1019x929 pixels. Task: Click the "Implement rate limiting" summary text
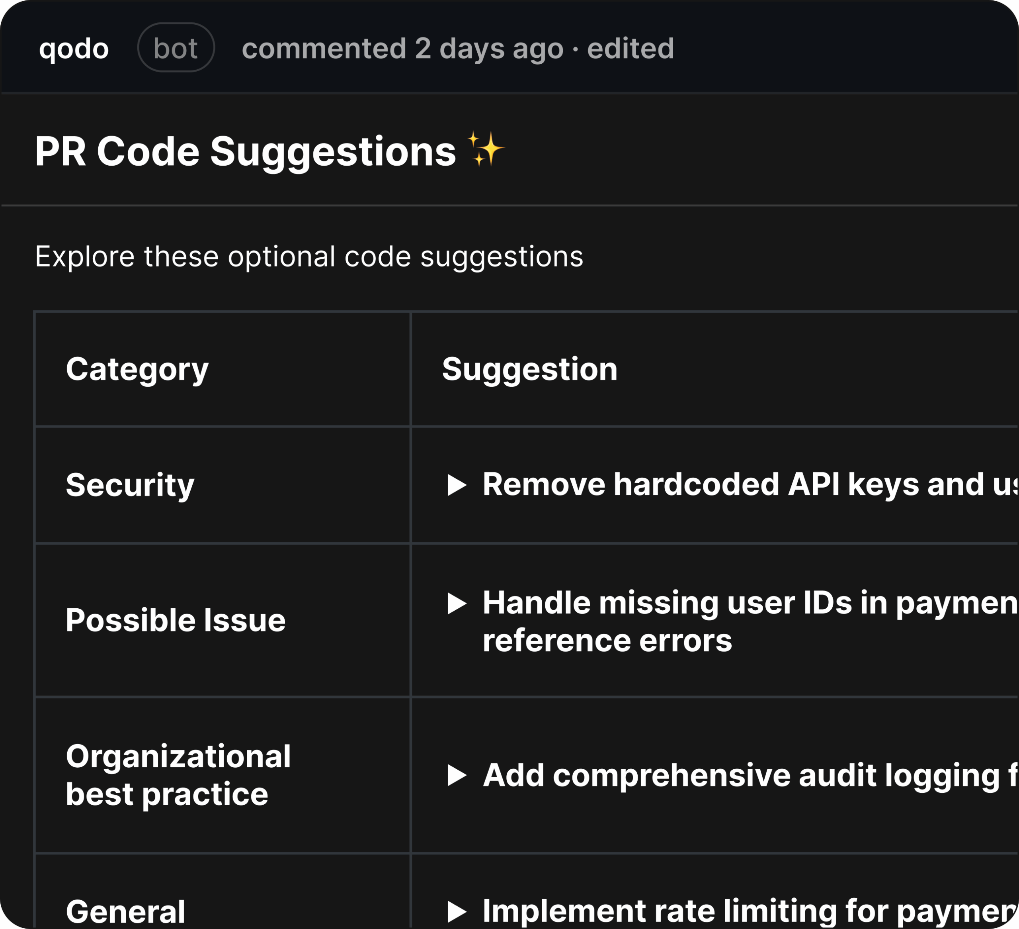point(748,911)
